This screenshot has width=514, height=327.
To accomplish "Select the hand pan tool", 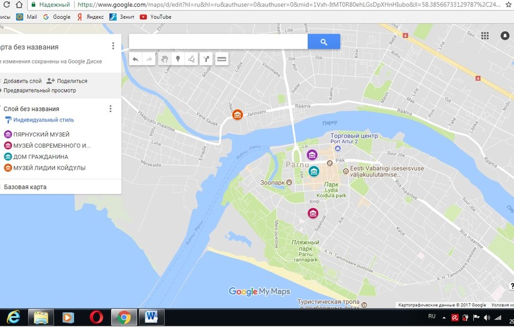I will (x=165, y=60).
